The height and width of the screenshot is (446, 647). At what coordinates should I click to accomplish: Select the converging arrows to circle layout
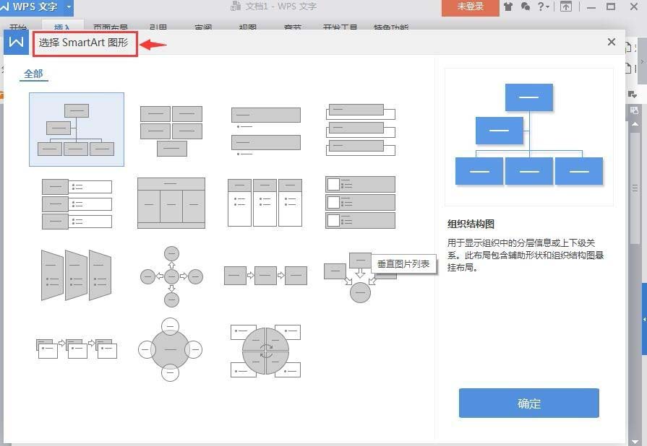coord(360,278)
